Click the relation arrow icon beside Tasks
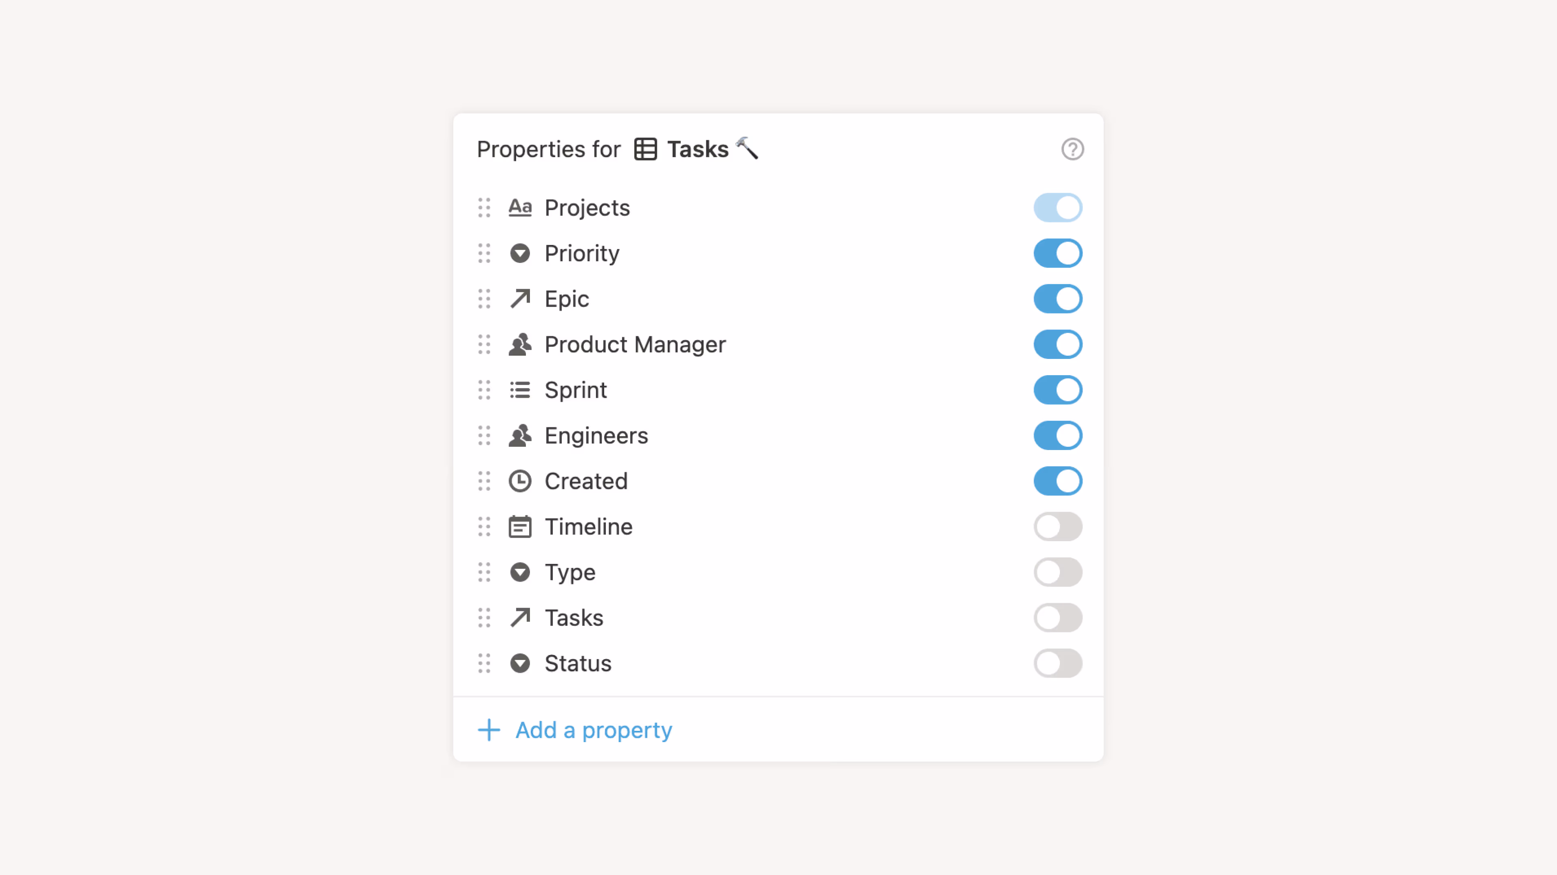 tap(520, 618)
